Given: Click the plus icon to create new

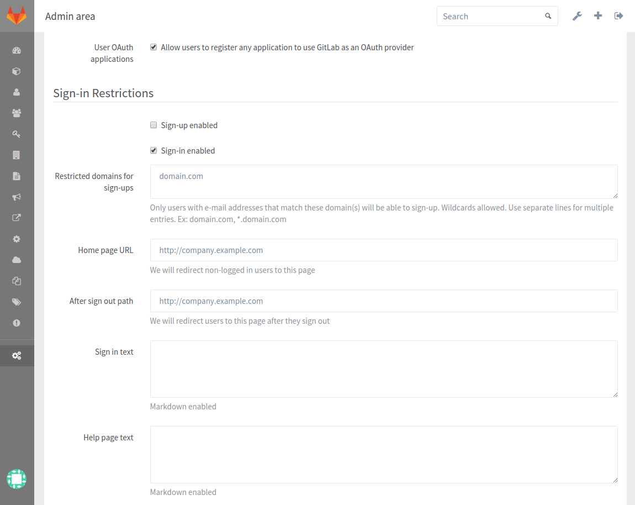Looking at the screenshot, I should [598, 15].
